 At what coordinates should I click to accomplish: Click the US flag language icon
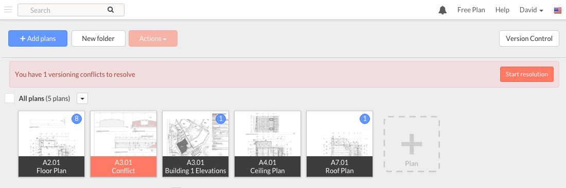pos(558,10)
